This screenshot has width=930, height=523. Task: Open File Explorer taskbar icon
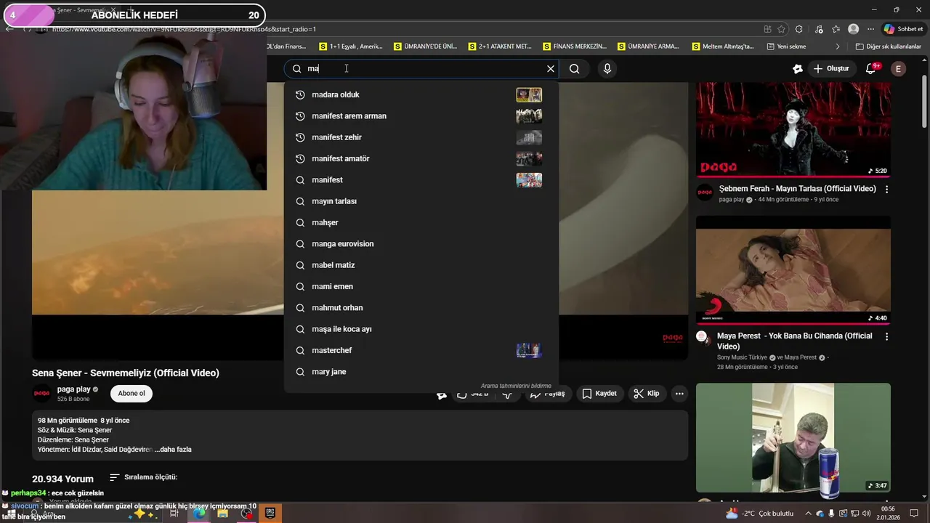click(222, 513)
